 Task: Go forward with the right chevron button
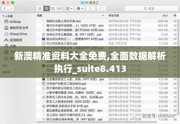(x=11, y=8)
